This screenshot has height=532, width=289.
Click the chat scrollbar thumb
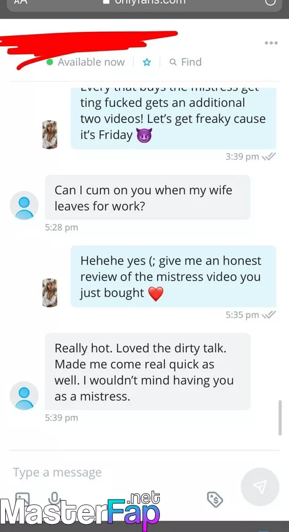tap(280, 418)
